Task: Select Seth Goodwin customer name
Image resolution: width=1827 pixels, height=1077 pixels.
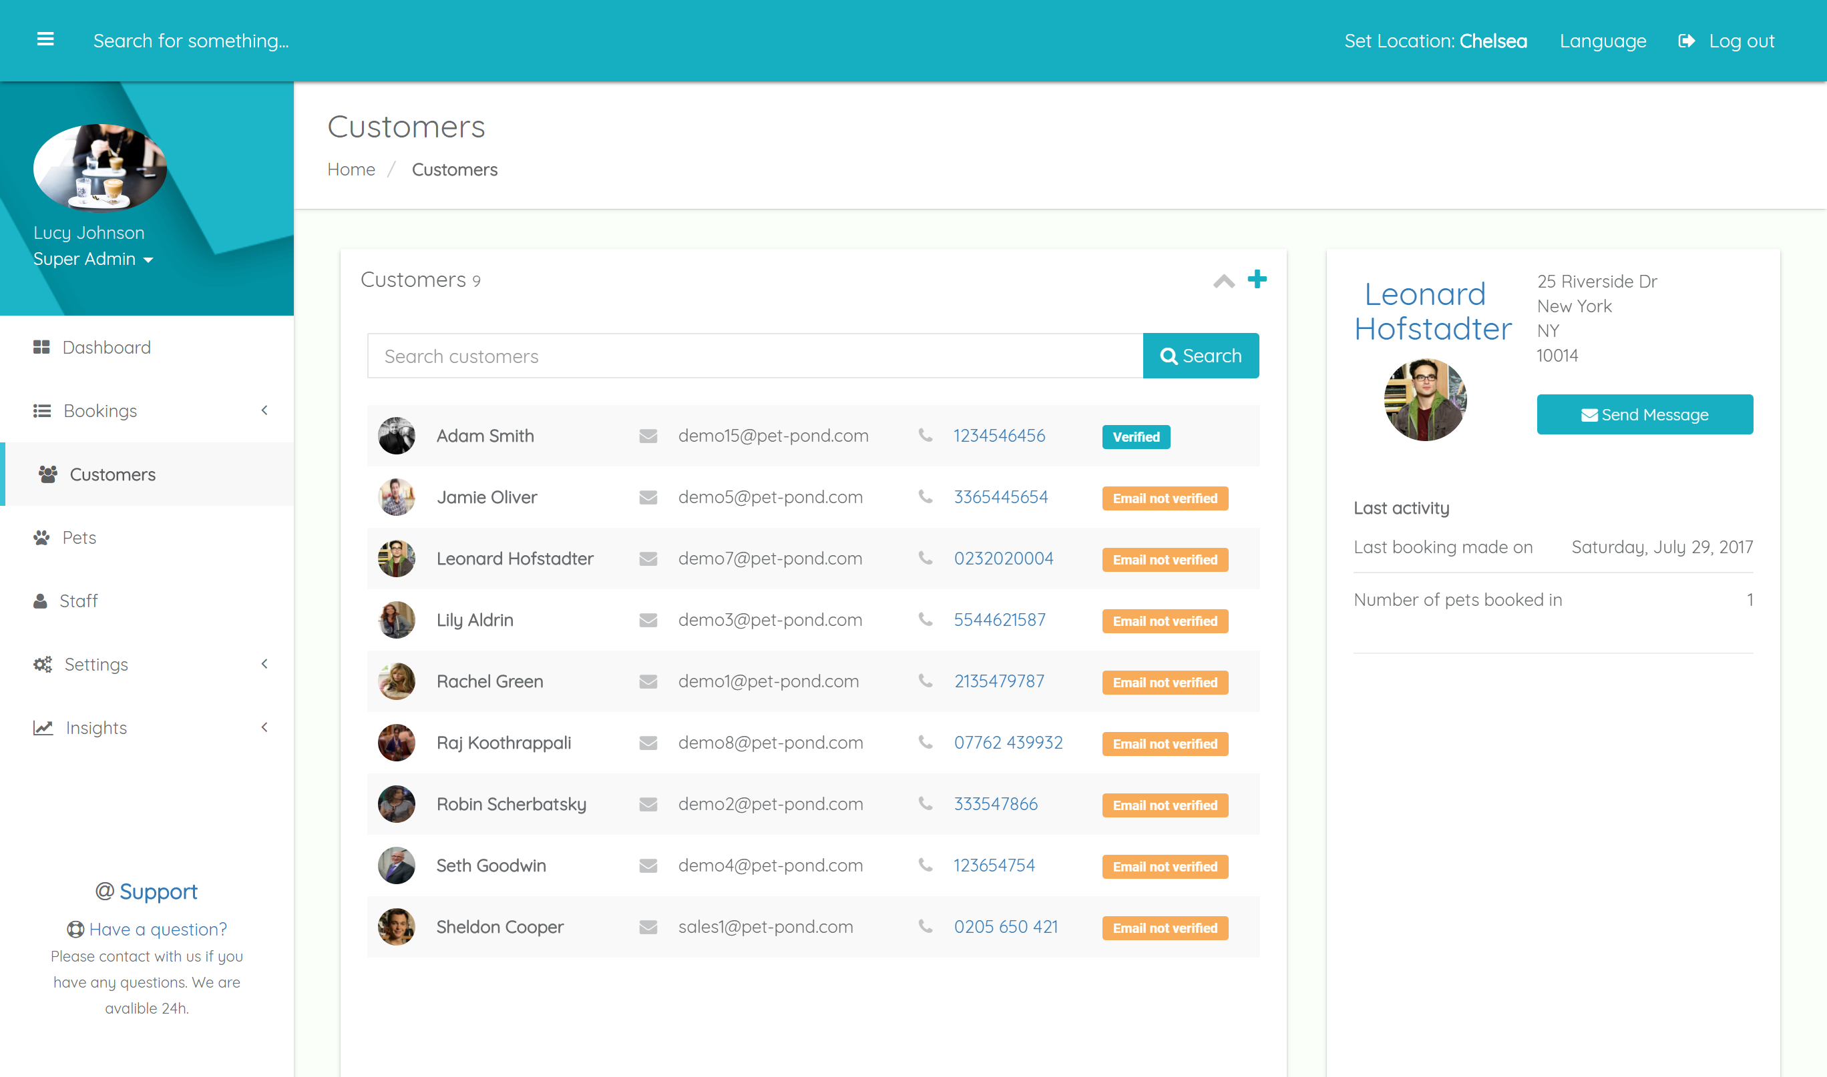Action: coord(491,865)
